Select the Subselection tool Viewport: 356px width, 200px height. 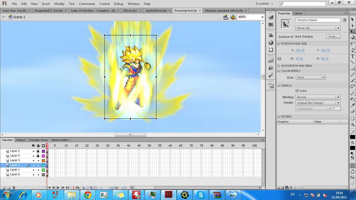pos(352,25)
